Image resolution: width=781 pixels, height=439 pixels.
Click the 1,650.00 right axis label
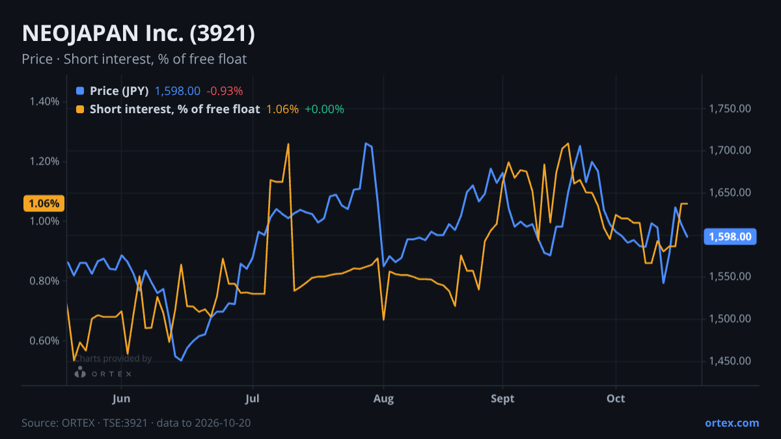tap(730, 193)
